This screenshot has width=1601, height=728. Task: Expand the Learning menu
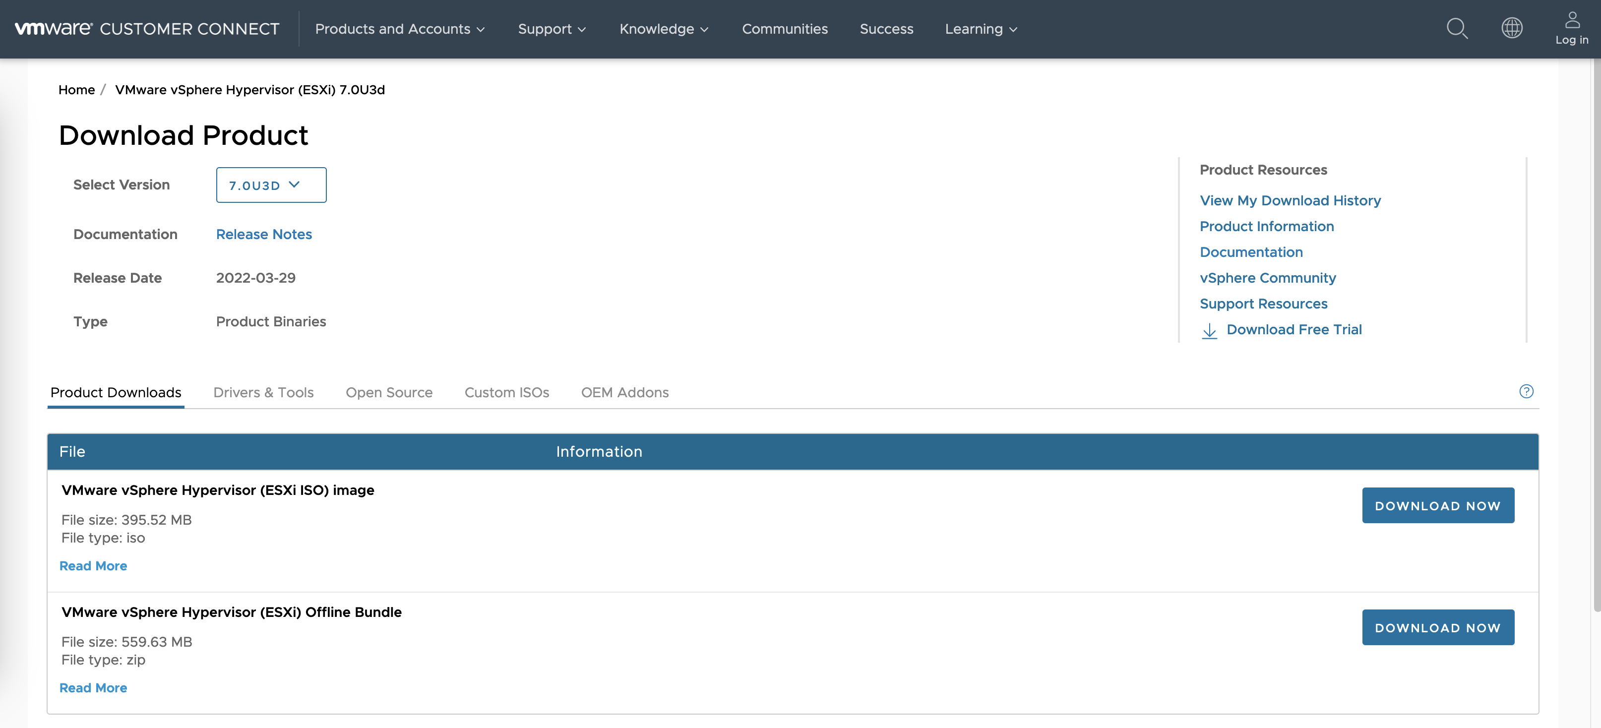coord(980,29)
